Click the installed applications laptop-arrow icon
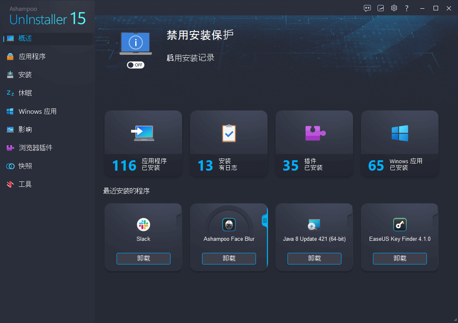 [143, 133]
